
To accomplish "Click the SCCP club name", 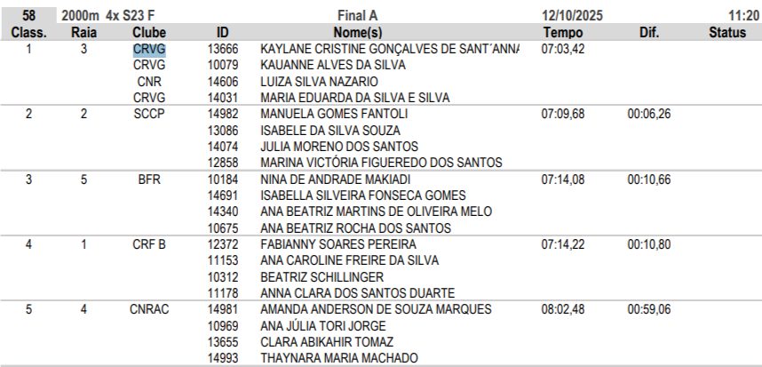I will (x=149, y=115).
